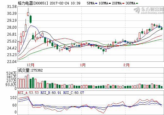The height and width of the screenshot is (115, 164).
Task: Click the tallest red volume bar
Action: pos(28,81)
